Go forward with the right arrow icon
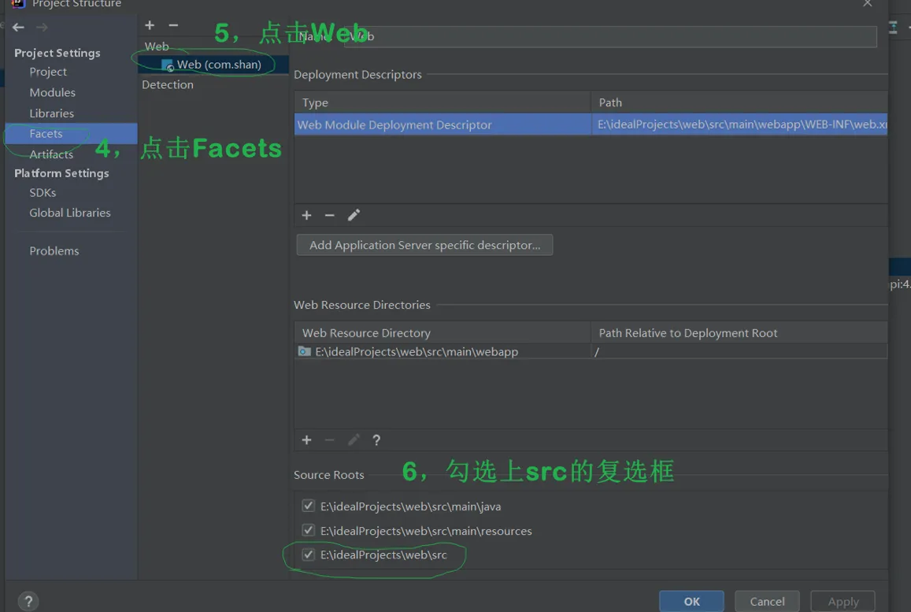The width and height of the screenshot is (911, 612). coord(42,28)
